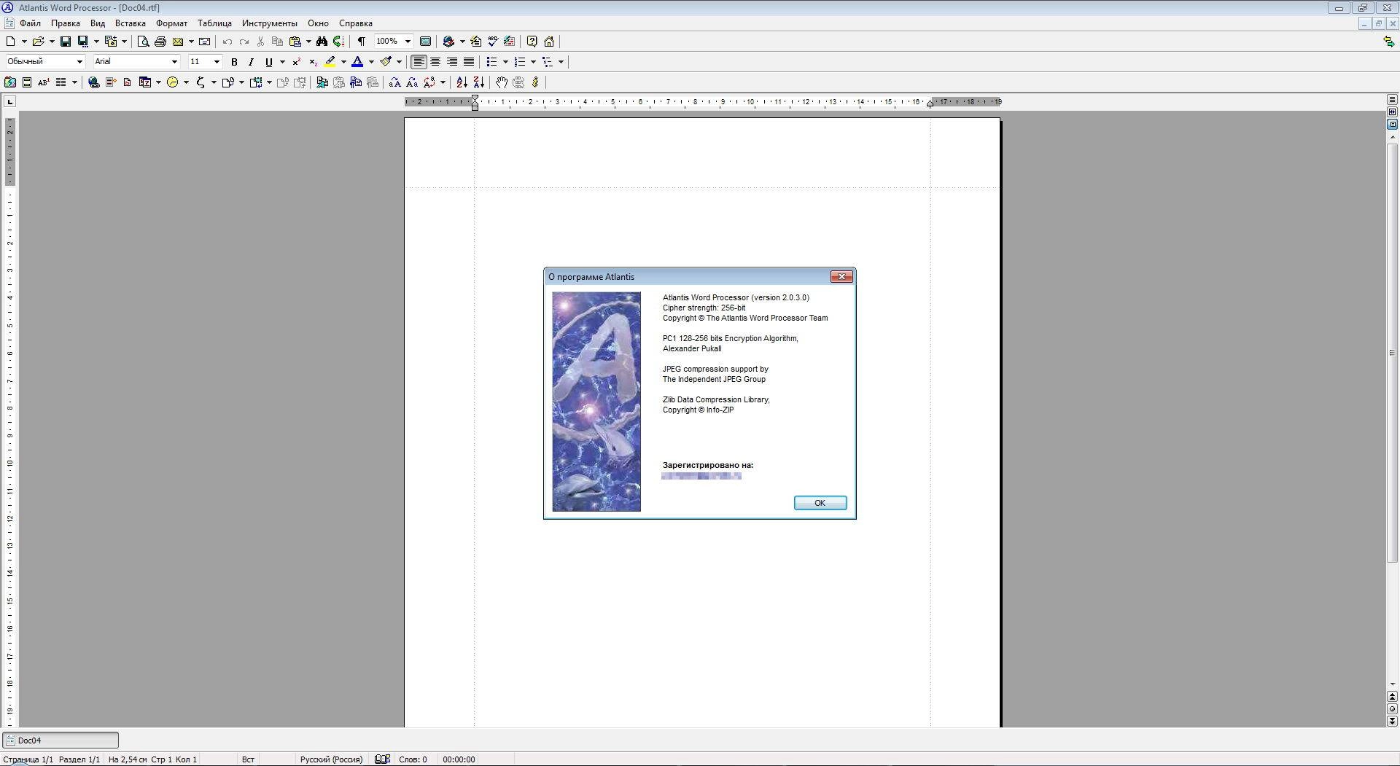The height and width of the screenshot is (766, 1400).
Task: Click the Increase font size icon
Action: [x=394, y=82]
